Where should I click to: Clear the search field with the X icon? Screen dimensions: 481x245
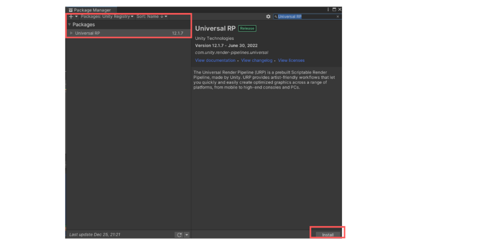click(337, 16)
